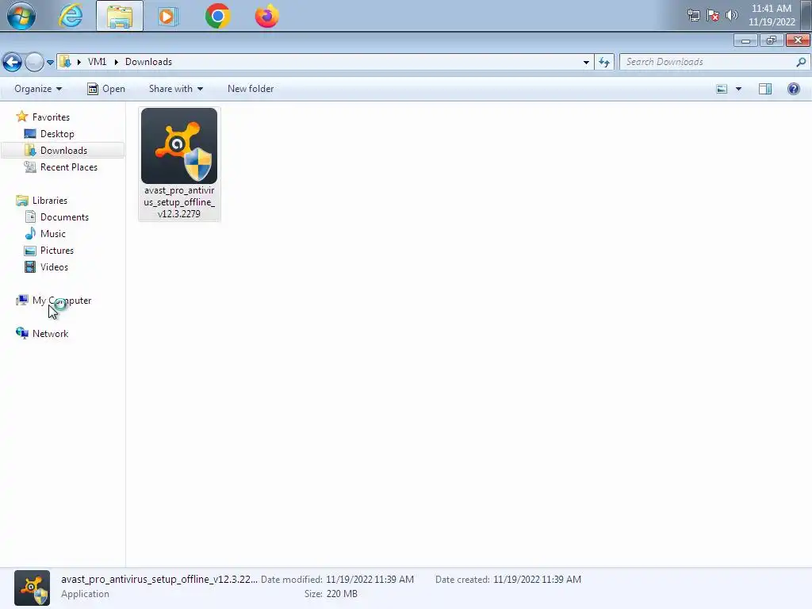Open the Action Center flag icon
The height and width of the screenshot is (609, 812).
coord(713,15)
